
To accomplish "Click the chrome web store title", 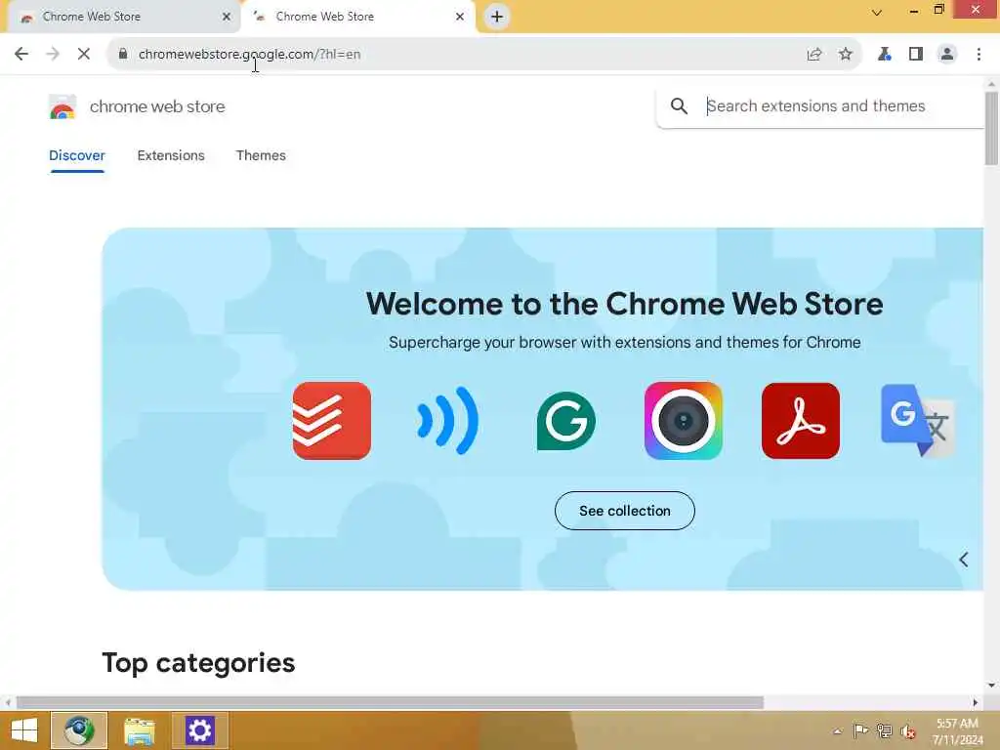I will click(157, 106).
